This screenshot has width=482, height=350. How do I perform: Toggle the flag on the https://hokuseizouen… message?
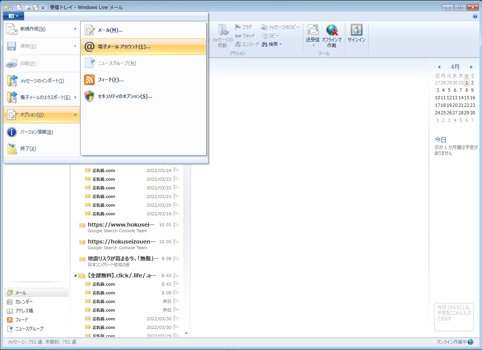point(176,242)
